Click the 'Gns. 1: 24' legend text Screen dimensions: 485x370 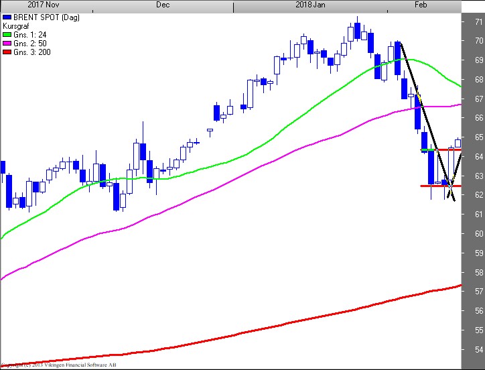coord(29,35)
